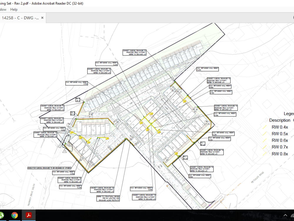The width and height of the screenshot is (294, 221).
Task: Click the REFER TO STRUCTURAL DESIGN callout
Action: coord(108,198)
